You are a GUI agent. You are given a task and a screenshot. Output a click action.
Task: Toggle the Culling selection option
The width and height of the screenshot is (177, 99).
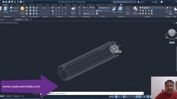pos(113,10)
